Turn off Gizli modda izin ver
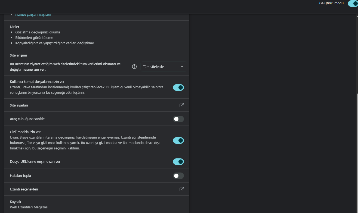Image resolution: width=358 pixels, height=213 pixels. coord(178,140)
